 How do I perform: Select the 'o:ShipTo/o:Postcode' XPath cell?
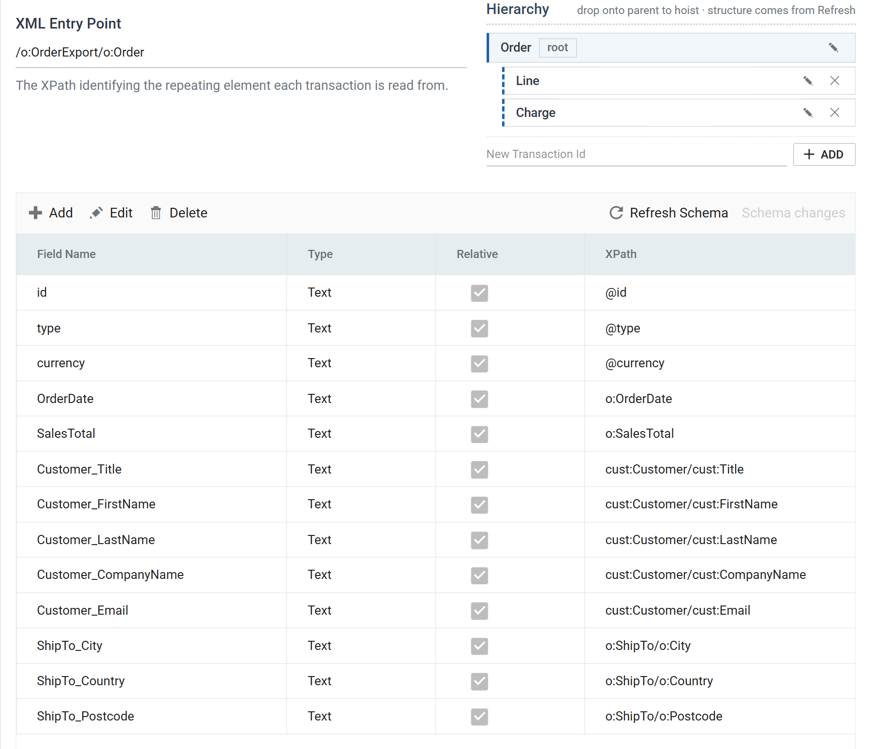point(720,716)
